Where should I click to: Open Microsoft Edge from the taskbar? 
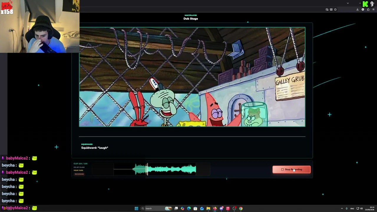(x=189, y=208)
